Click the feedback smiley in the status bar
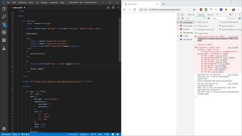Image resolution: width=242 pixels, height=136 pixels. [113, 134]
